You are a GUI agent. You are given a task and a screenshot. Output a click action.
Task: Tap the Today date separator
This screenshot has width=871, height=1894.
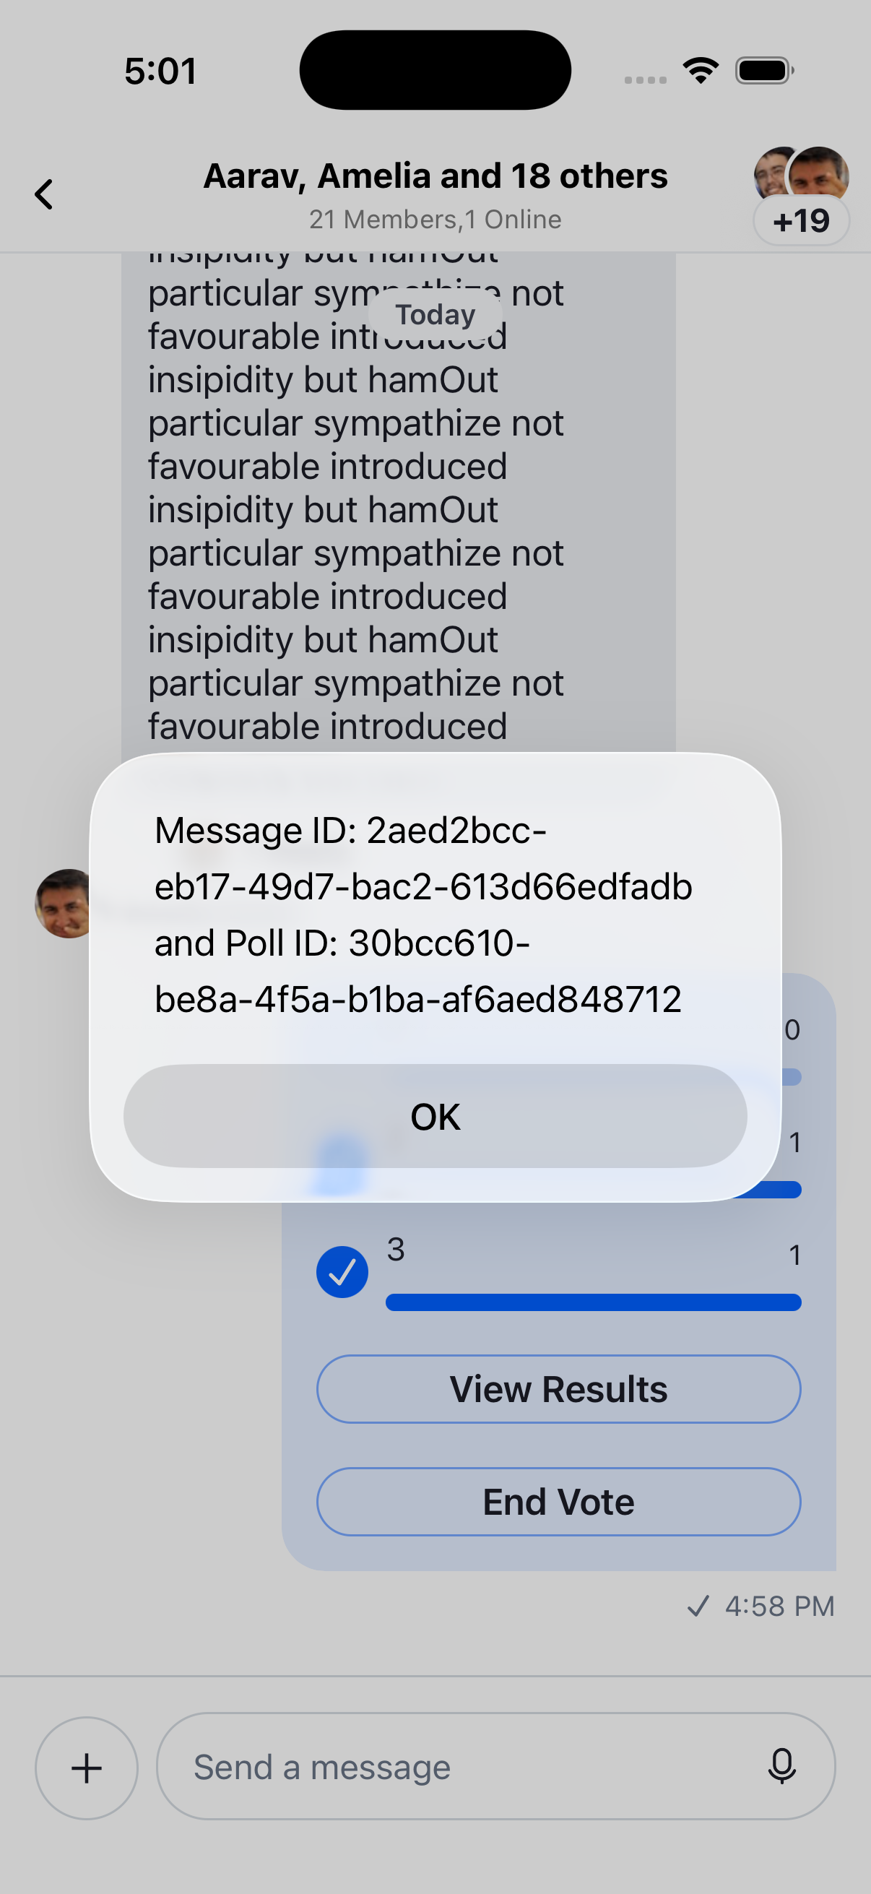(436, 314)
